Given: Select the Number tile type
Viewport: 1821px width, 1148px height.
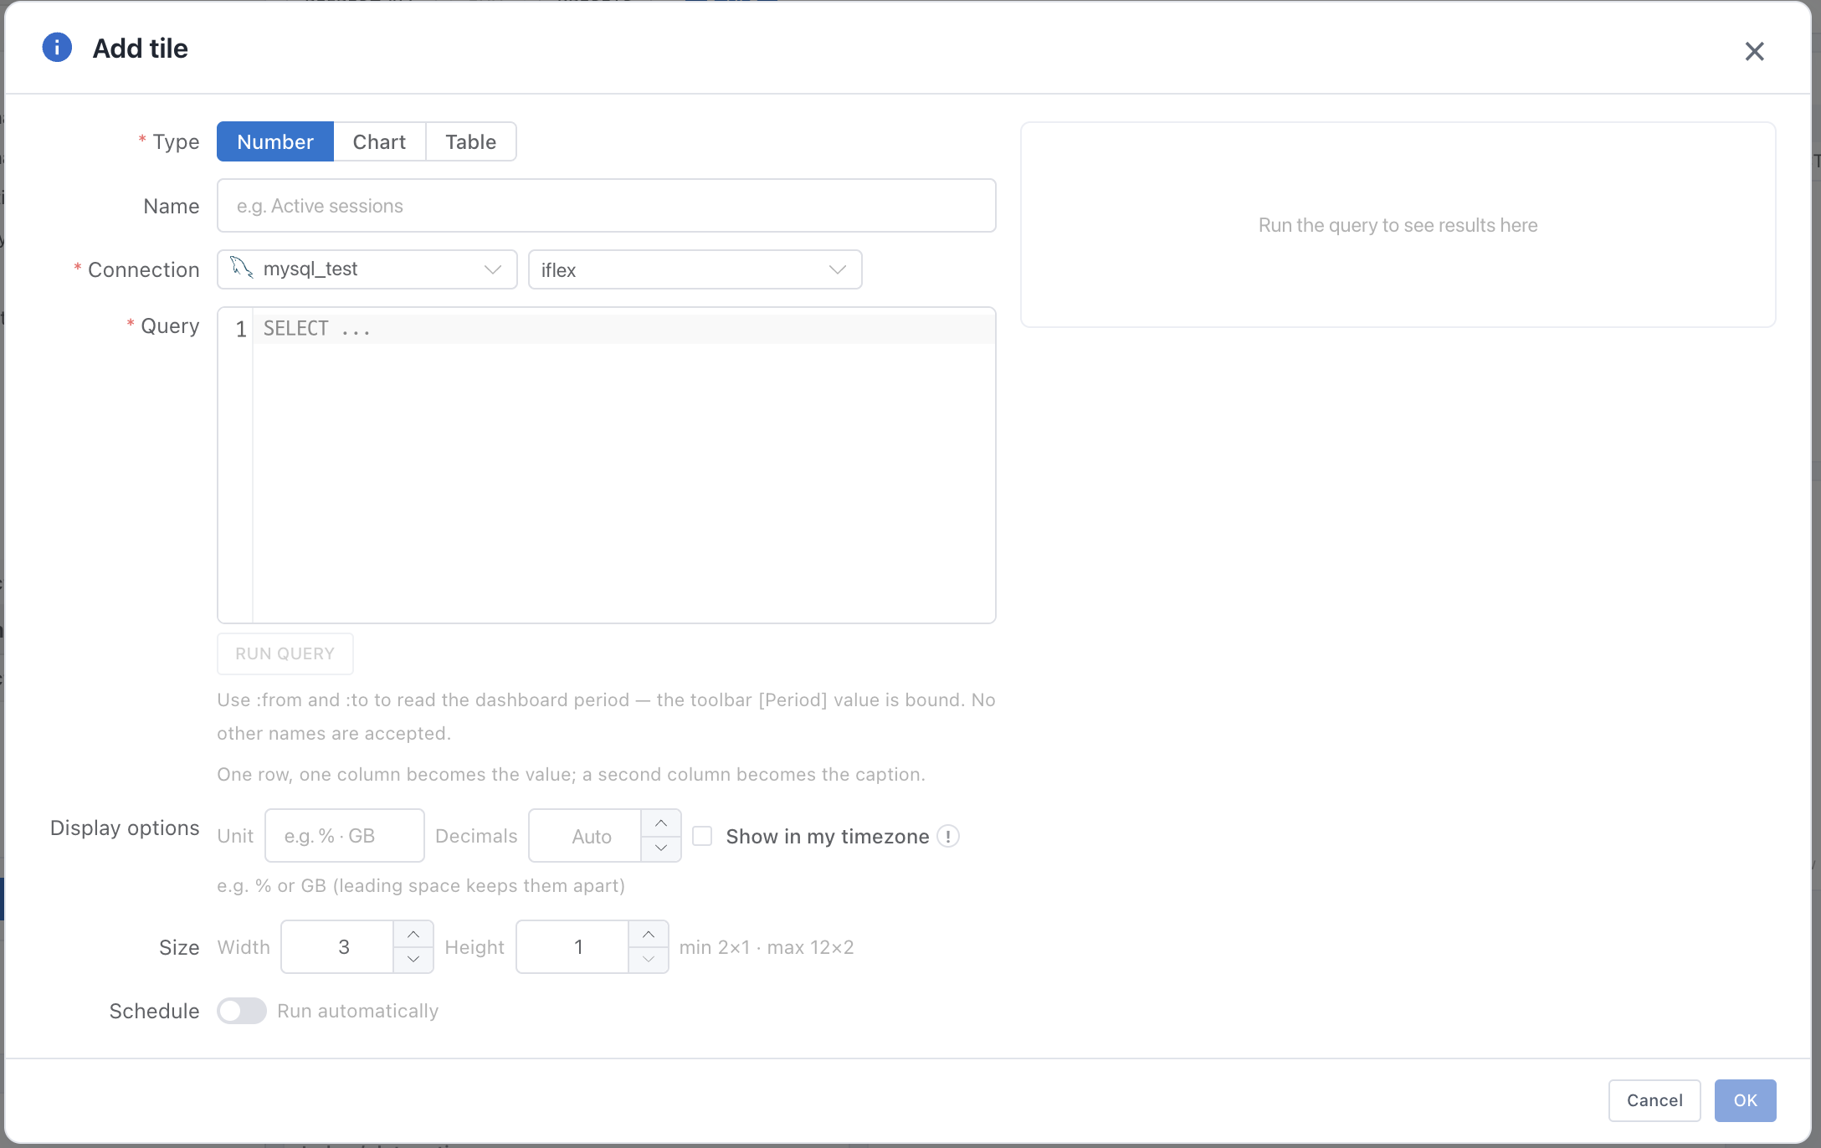Looking at the screenshot, I should click(275, 141).
